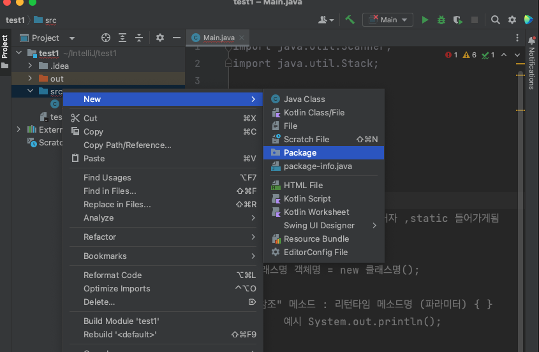
Task: Open the Refactor submenu
Action: [163, 237]
